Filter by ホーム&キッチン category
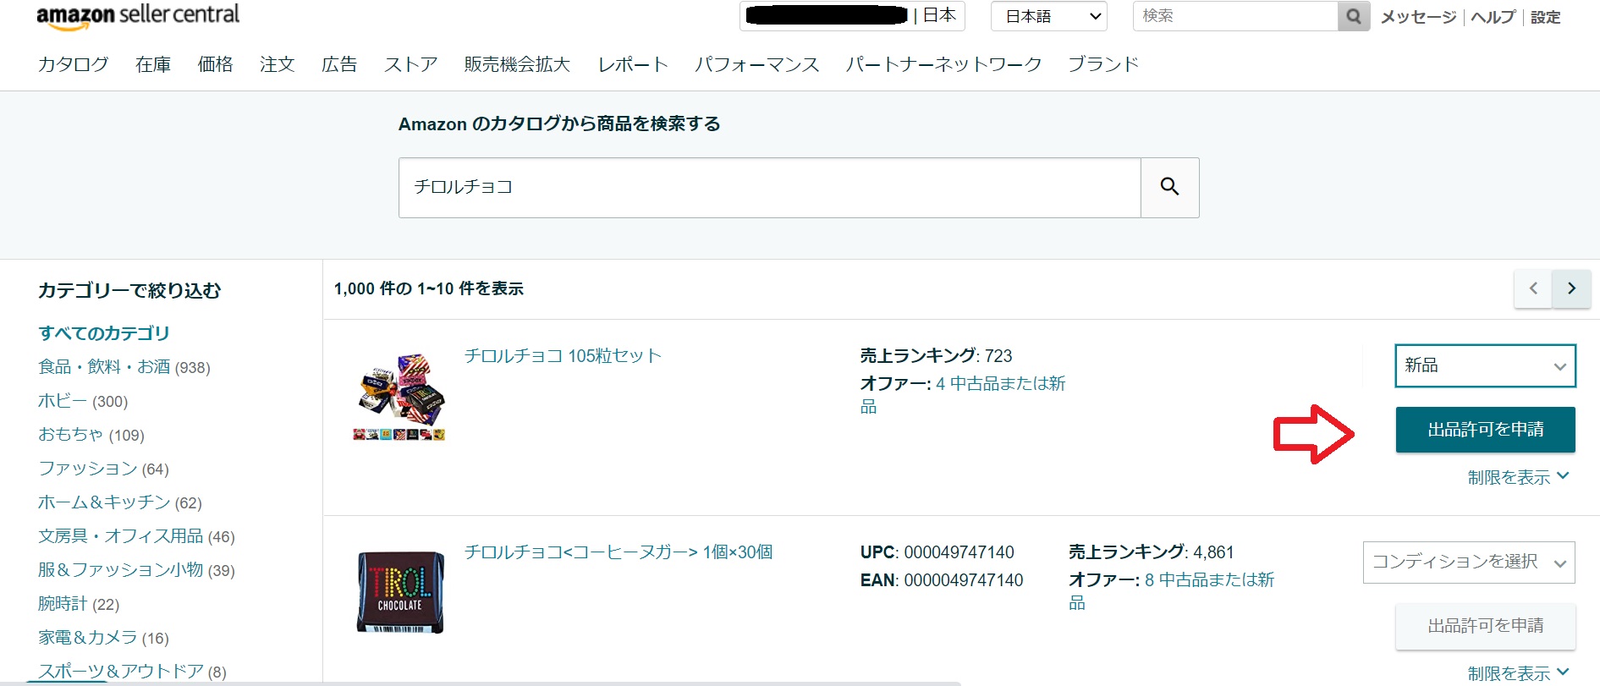Screen dimensions: 1600x686 (120, 502)
